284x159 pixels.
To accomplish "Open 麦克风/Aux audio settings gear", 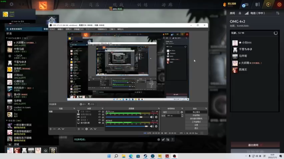I will coord(156,117).
